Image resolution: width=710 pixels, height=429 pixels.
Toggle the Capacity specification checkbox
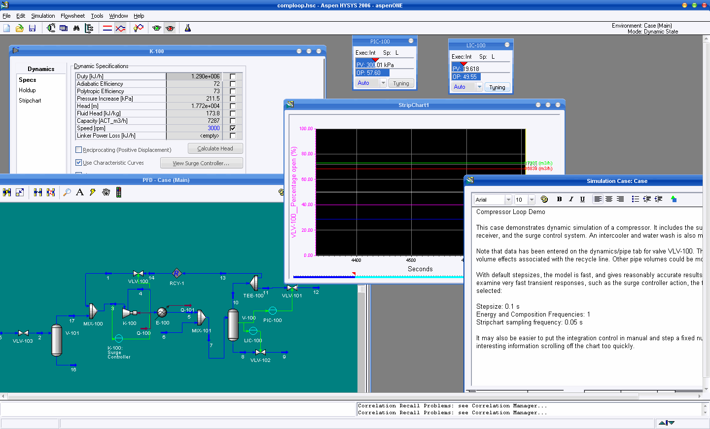pyautogui.click(x=233, y=121)
